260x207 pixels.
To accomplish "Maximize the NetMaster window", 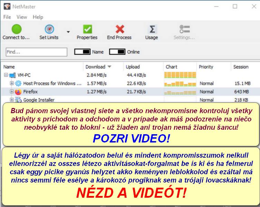I will point(235,7).
